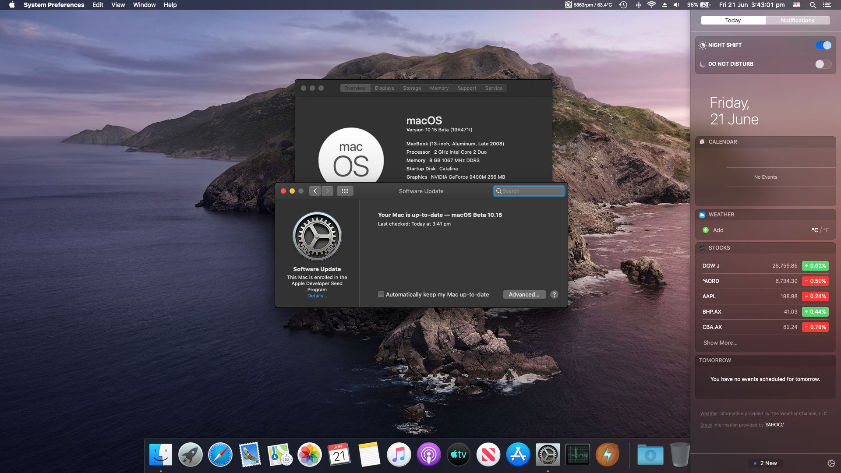The height and width of the screenshot is (473, 841).
Task: Switch to the Notifications tab
Action: tap(797, 21)
